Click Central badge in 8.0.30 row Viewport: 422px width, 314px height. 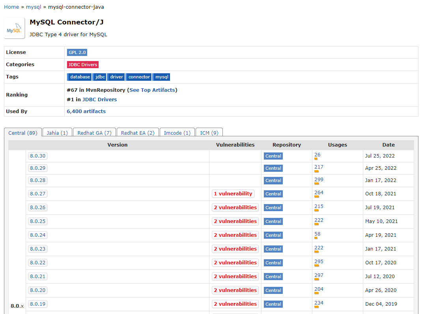coord(273,156)
